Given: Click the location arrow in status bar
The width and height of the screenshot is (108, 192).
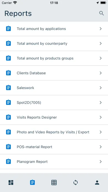Looking at the screenshot, I should click(x=98, y=3).
